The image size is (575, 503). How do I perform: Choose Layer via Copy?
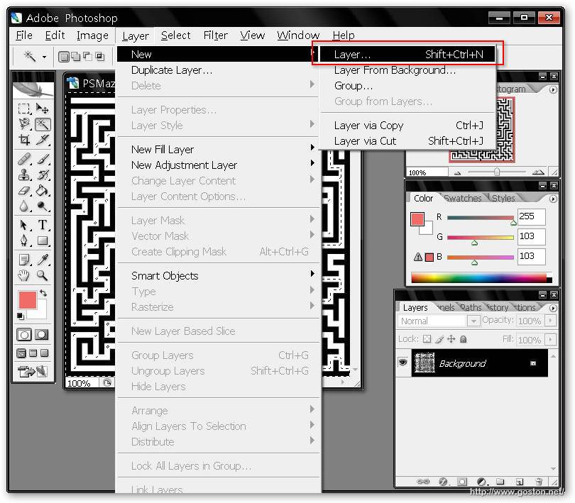pyautogui.click(x=407, y=126)
